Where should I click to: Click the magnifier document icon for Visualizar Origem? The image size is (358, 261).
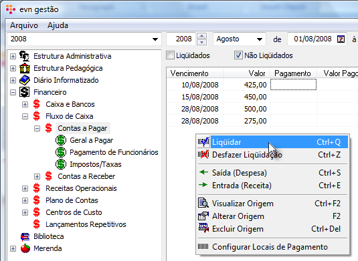click(x=203, y=203)
